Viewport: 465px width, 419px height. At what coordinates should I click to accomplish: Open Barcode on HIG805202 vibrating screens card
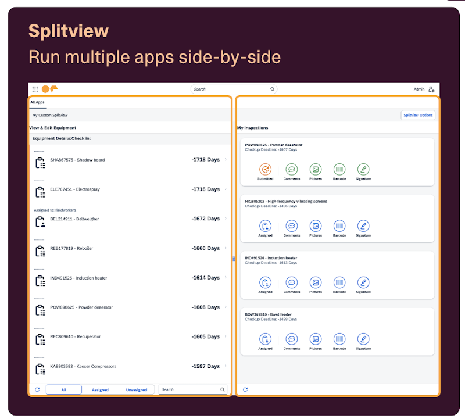pyautogui.click(x=339, y=226)
